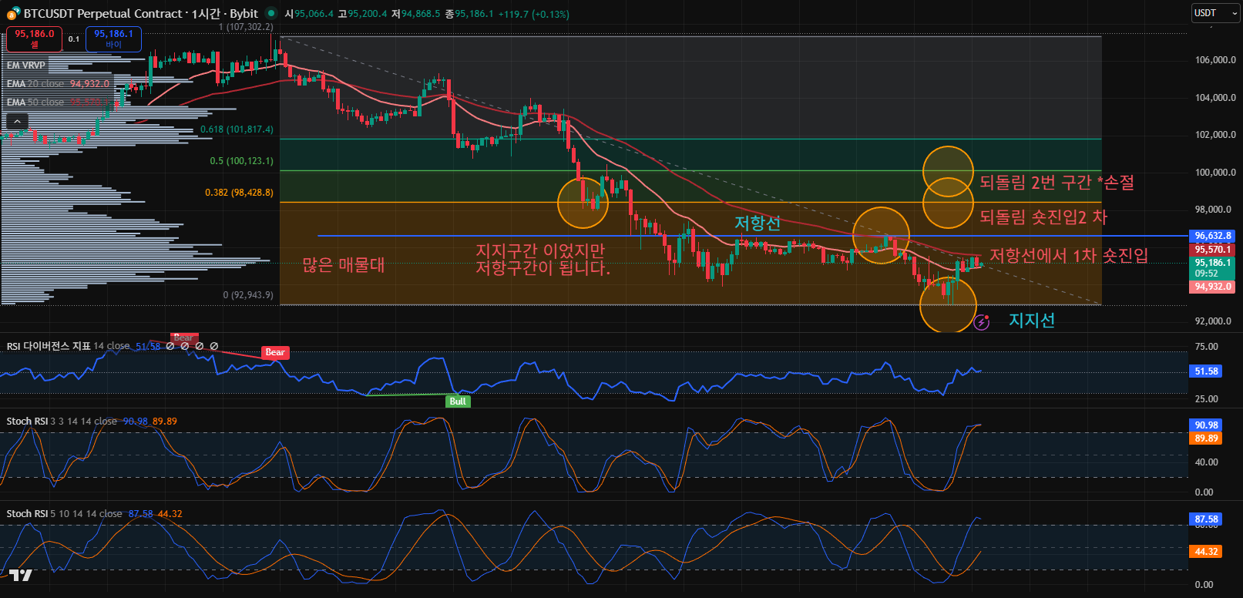
Task: Select the EM VRVP indicator legend
Action: pos(26,66)
